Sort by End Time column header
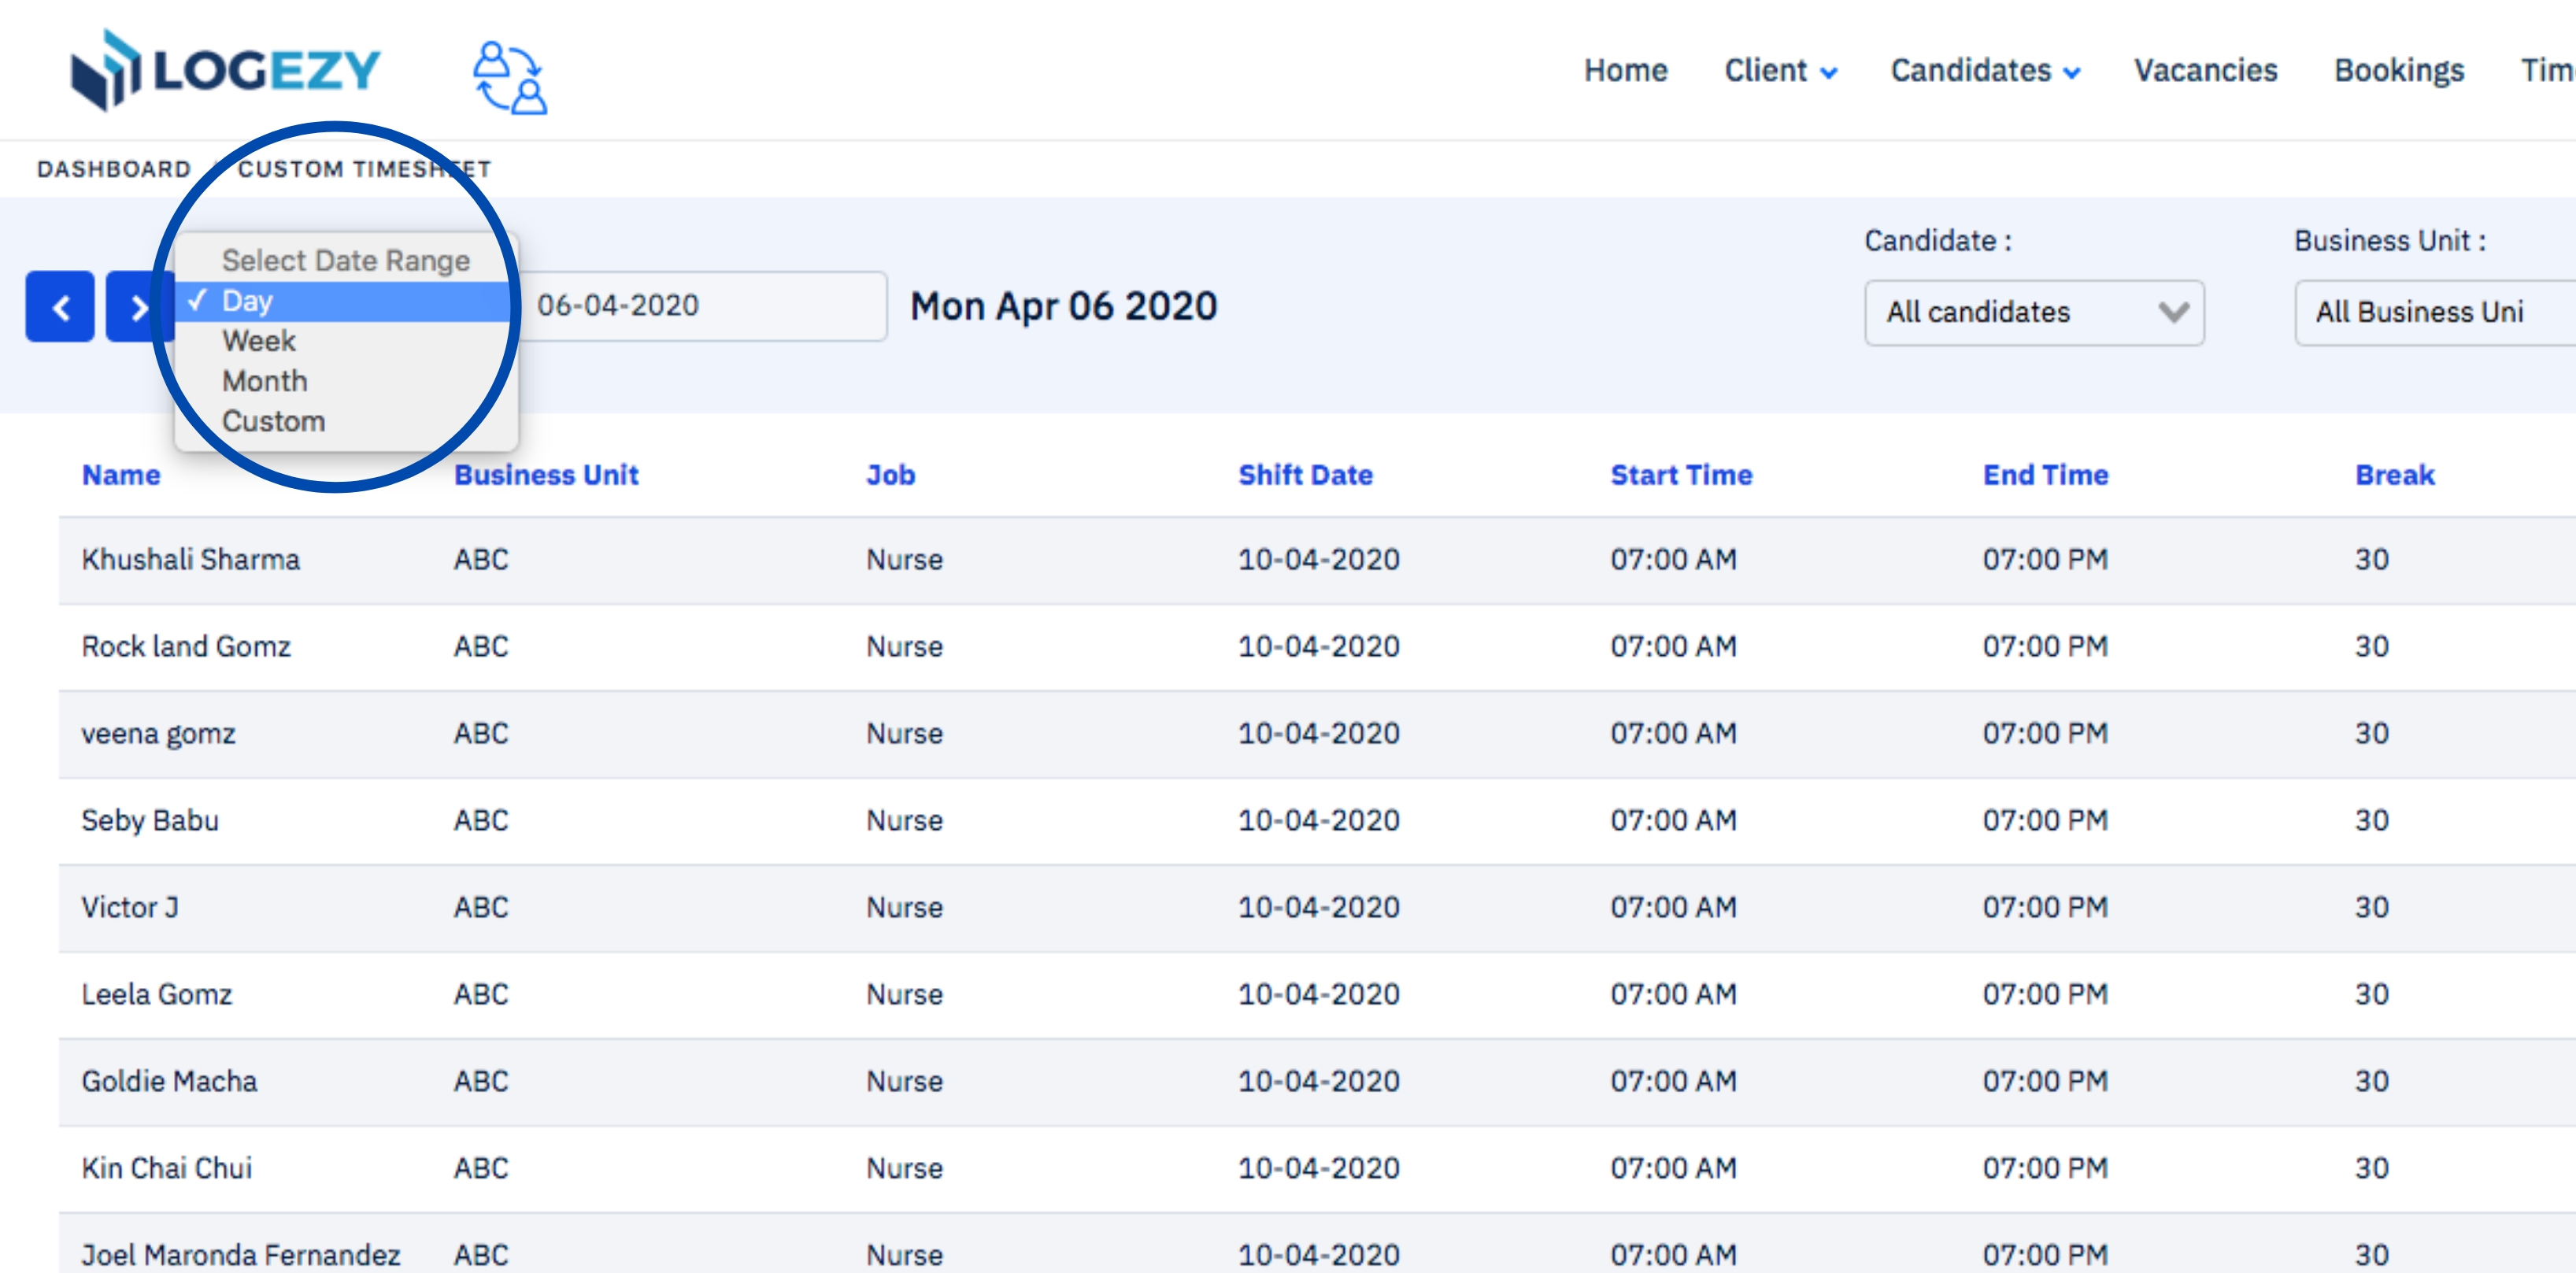 [2045, 475]
